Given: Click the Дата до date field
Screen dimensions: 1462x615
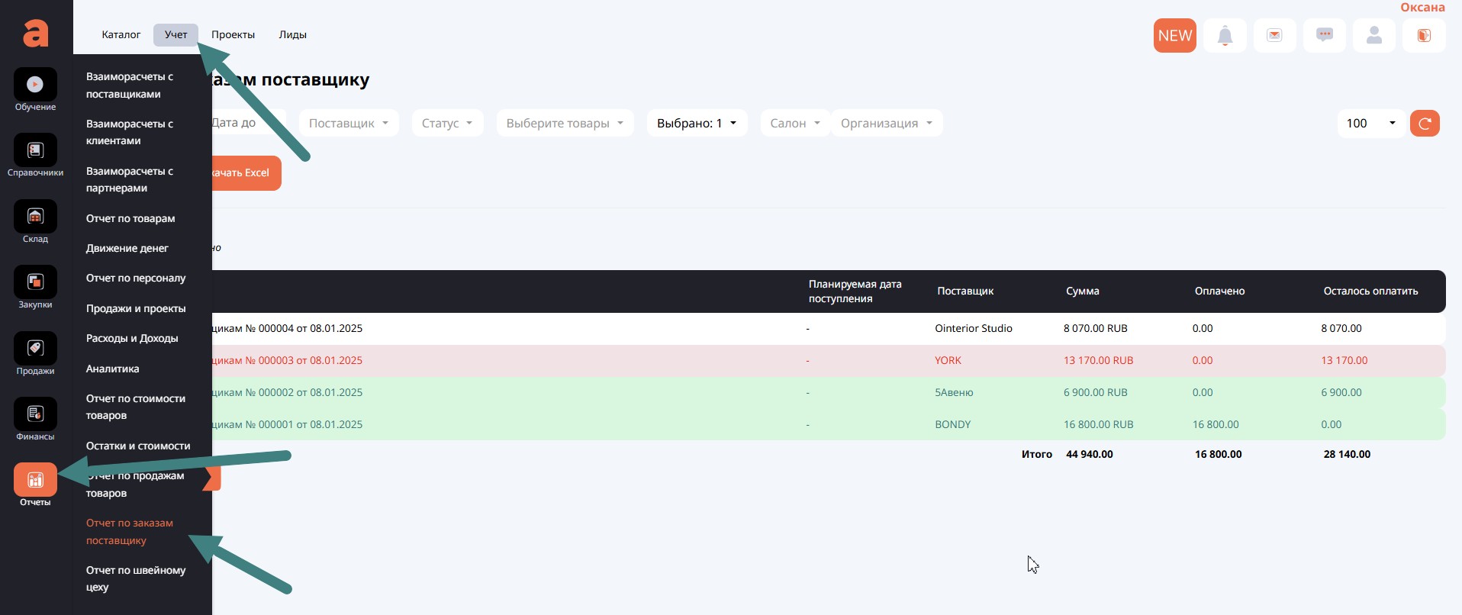Looking at the screenshot, I should 240,123.
